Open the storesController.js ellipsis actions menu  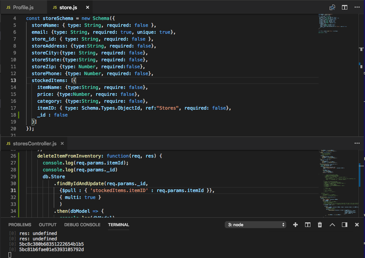pos(357,143)
